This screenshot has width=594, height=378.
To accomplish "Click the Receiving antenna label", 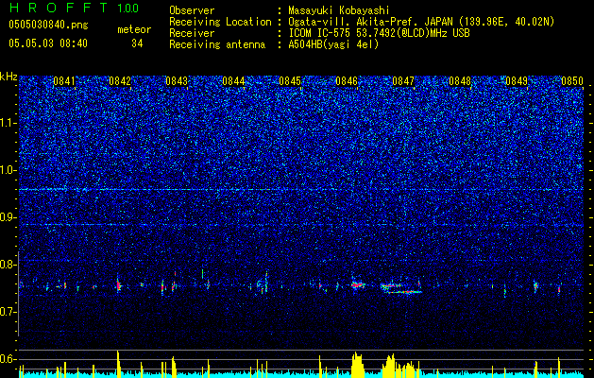I will pos(217,44).
